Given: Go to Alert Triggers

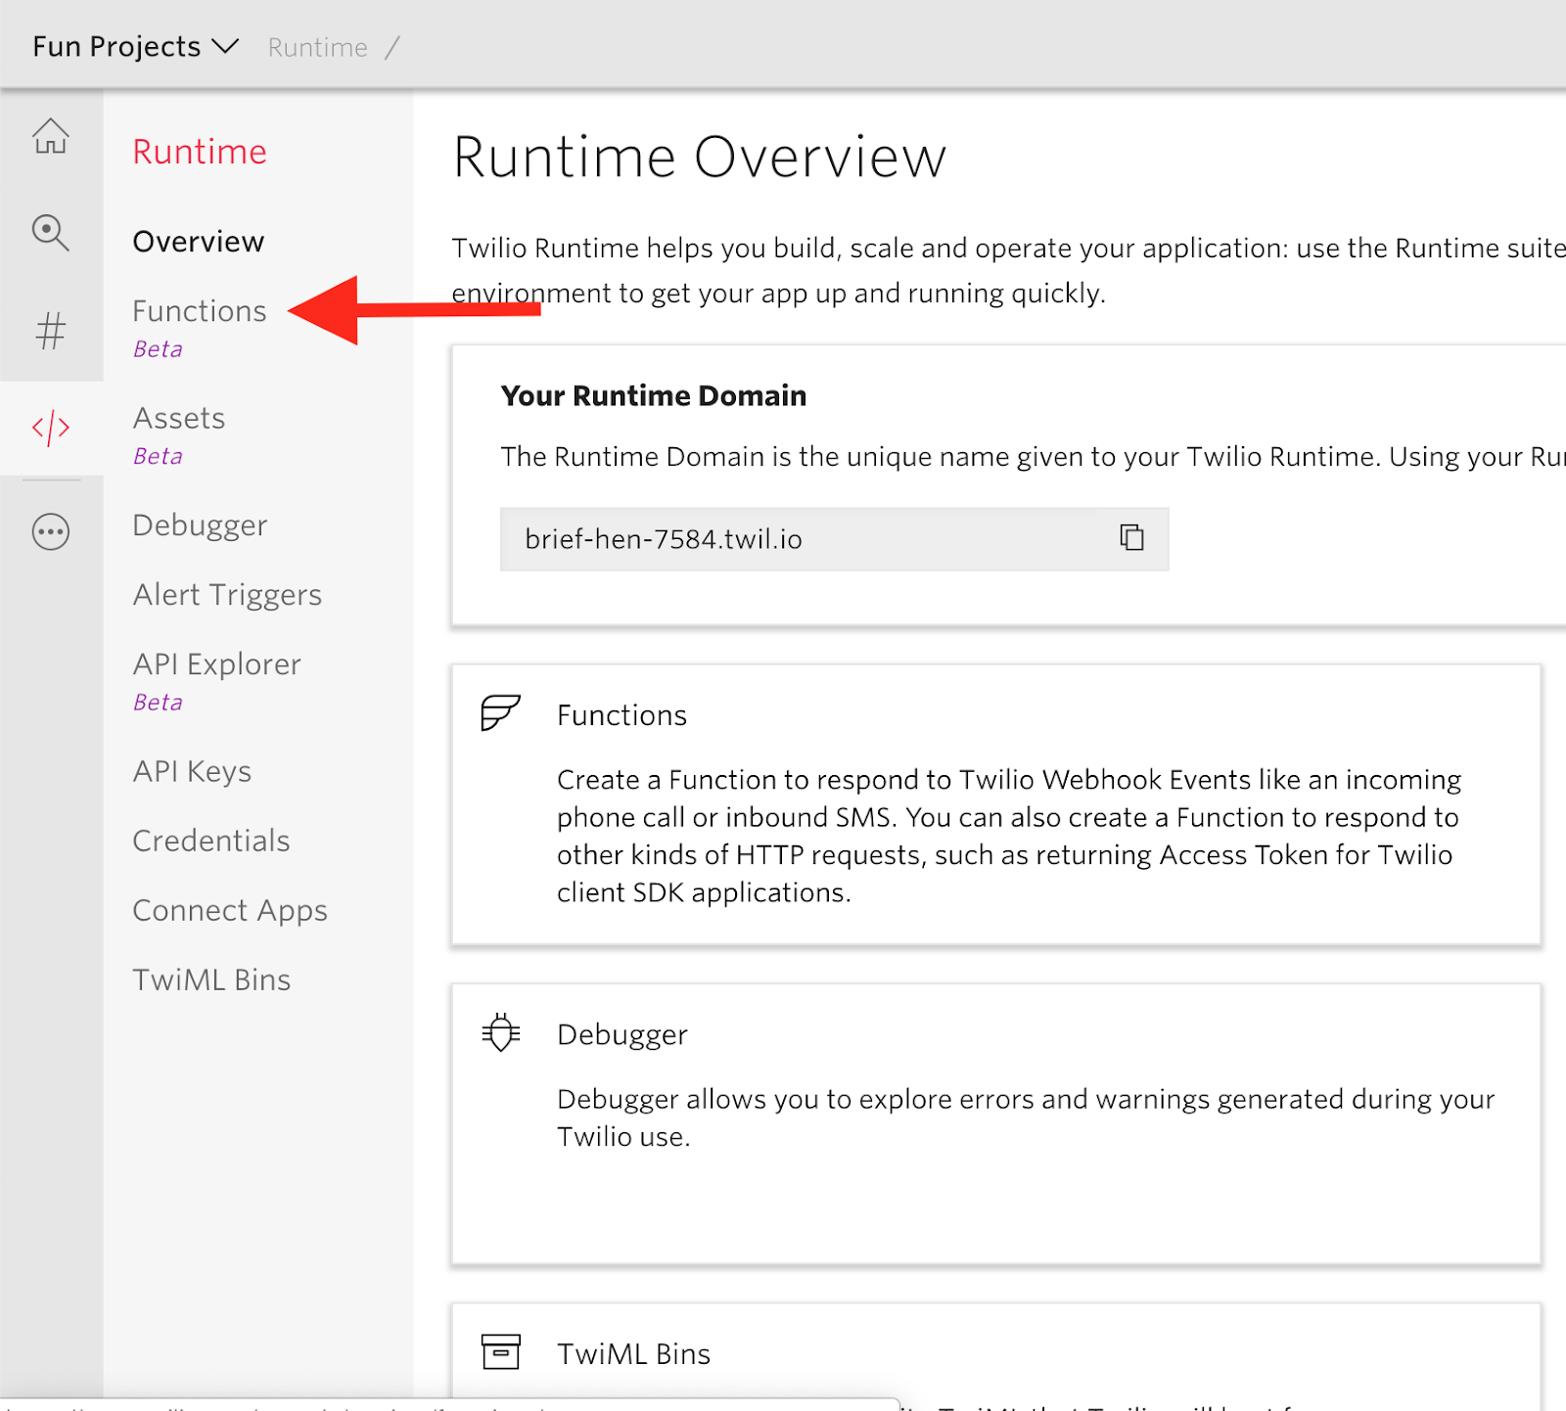Looking at the screenshot, I should click(x=227, y=595).
